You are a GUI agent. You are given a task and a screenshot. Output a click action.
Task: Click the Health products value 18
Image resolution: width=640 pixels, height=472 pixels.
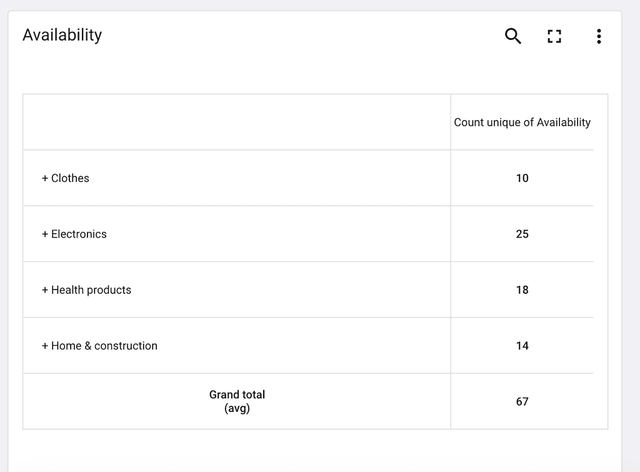(522, 290)
